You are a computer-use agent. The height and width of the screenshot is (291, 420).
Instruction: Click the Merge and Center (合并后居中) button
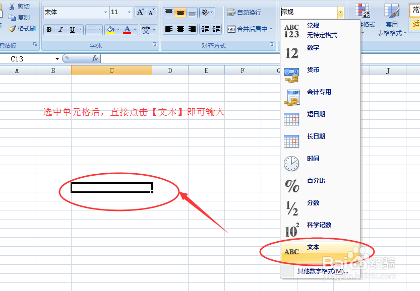(x=251, y=28)
